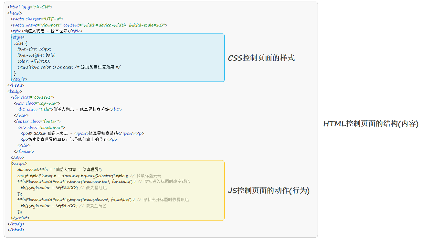
Task: Click the addEventListener('mouseenter') line
Action: 104,182
